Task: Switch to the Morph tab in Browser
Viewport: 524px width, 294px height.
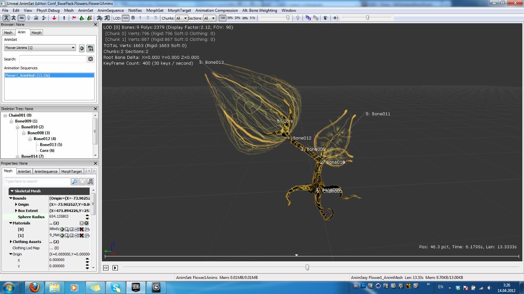Action: pyautogui.click(x=36, y=33)
